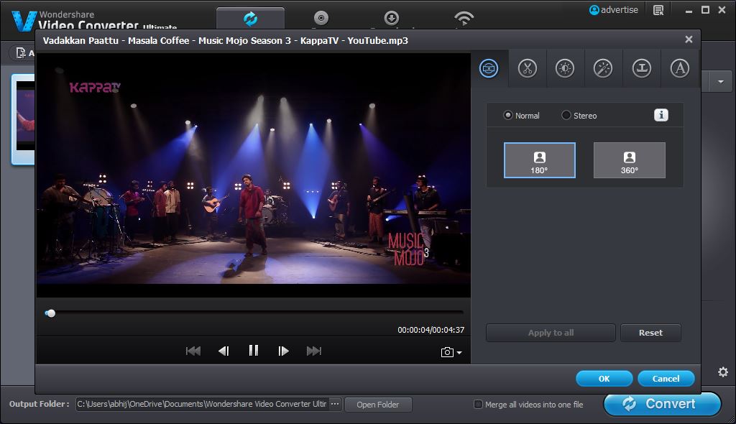This screenshot has height=424, width=736.
Task: Select the Normal audio radio button
Action: click(x=510, y=115)
